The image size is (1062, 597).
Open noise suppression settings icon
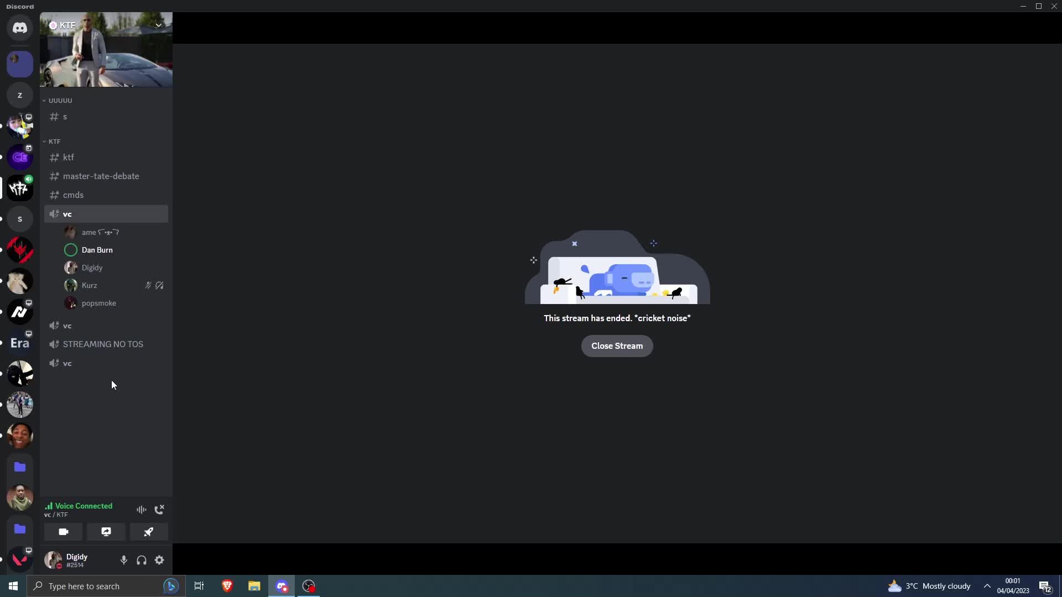coord(142,510)
